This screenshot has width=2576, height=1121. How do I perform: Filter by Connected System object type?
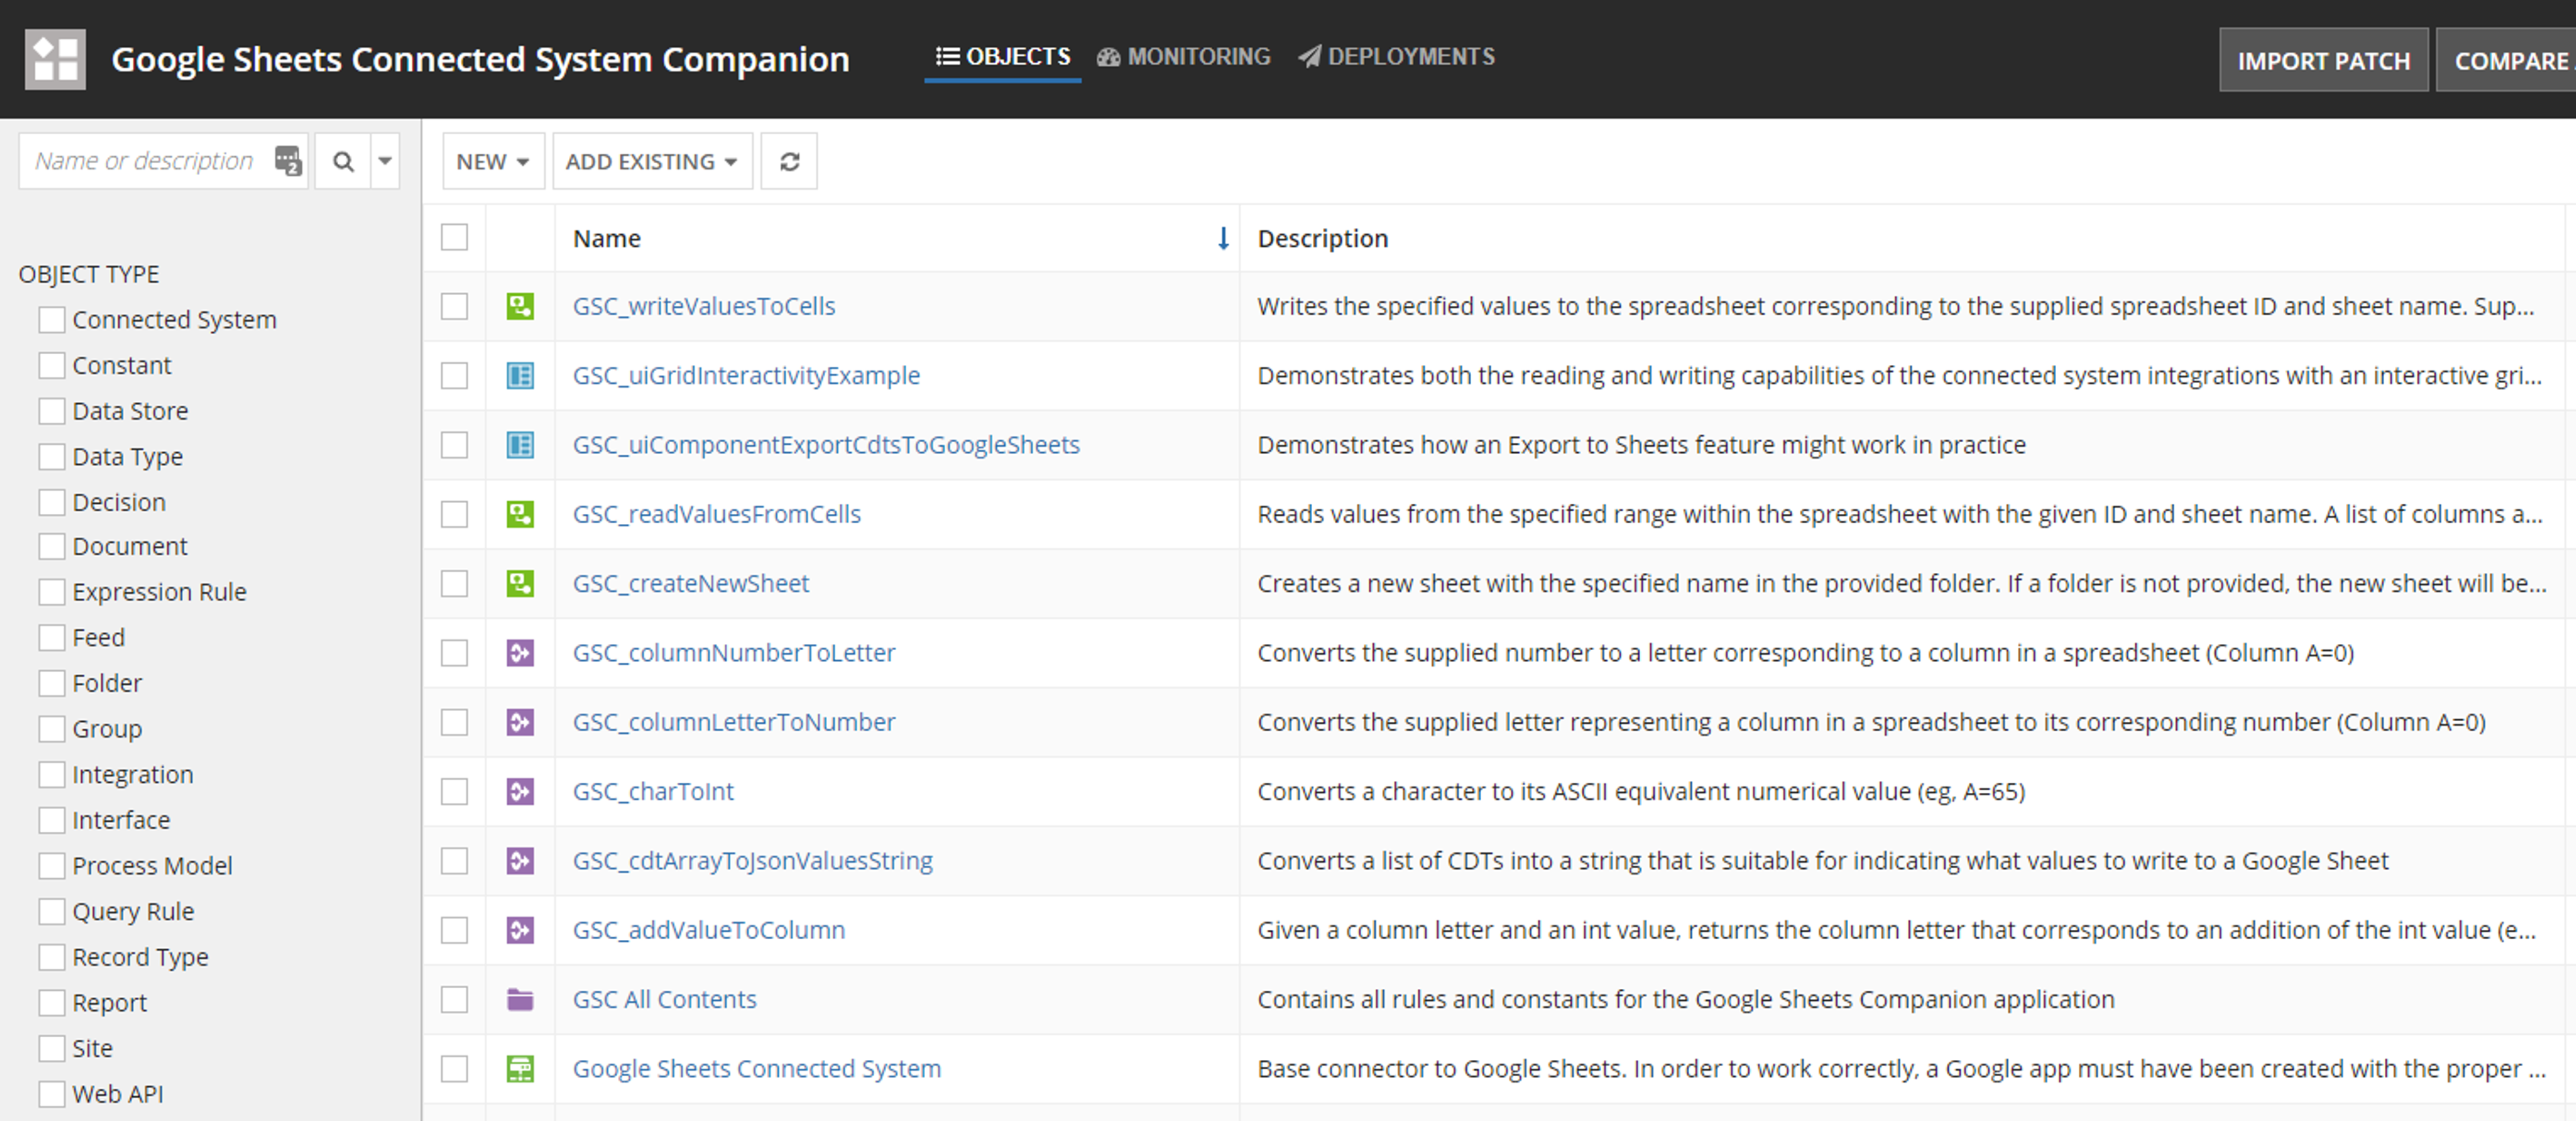click(x=52, y=320)
